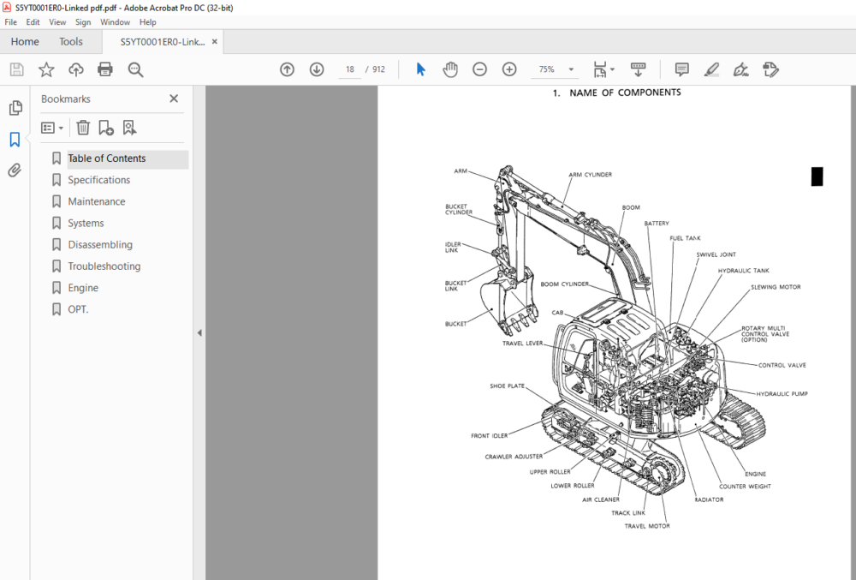Click the TRAVEL MOTOR label
Viewport: 856px width, 580px height.
(x=647, y=526)
